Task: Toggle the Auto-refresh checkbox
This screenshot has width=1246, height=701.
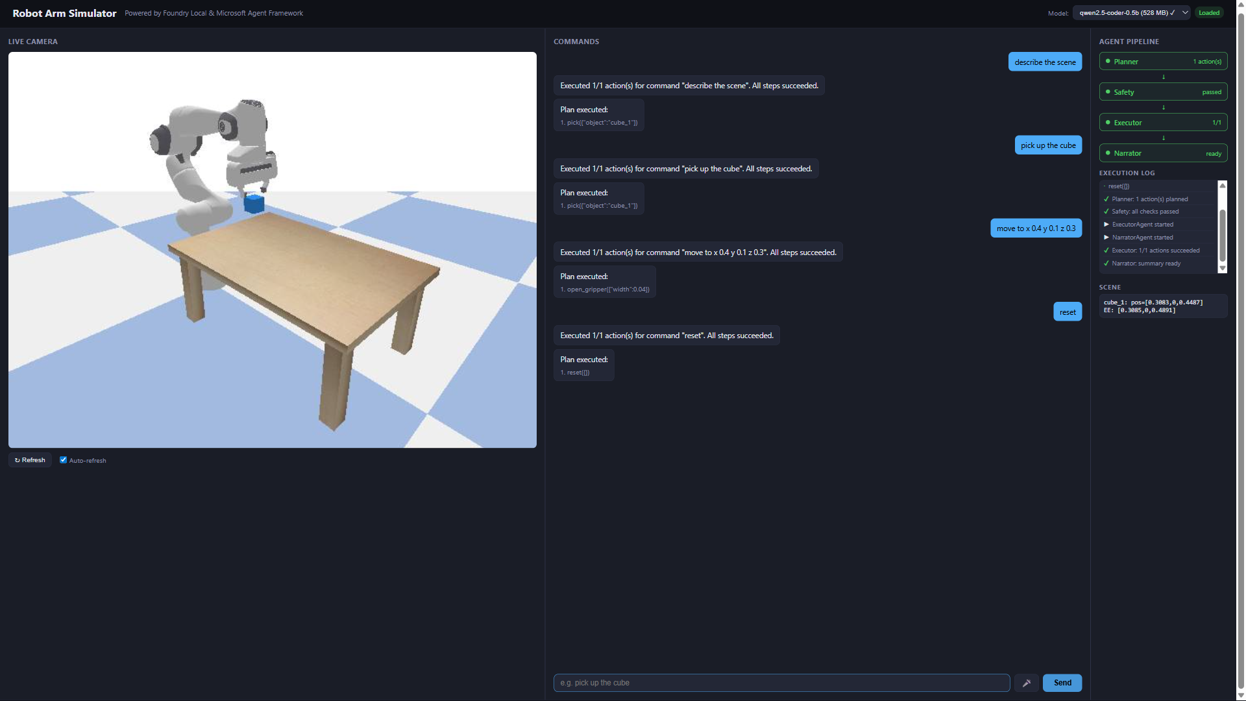Action: tap(64, 460)
